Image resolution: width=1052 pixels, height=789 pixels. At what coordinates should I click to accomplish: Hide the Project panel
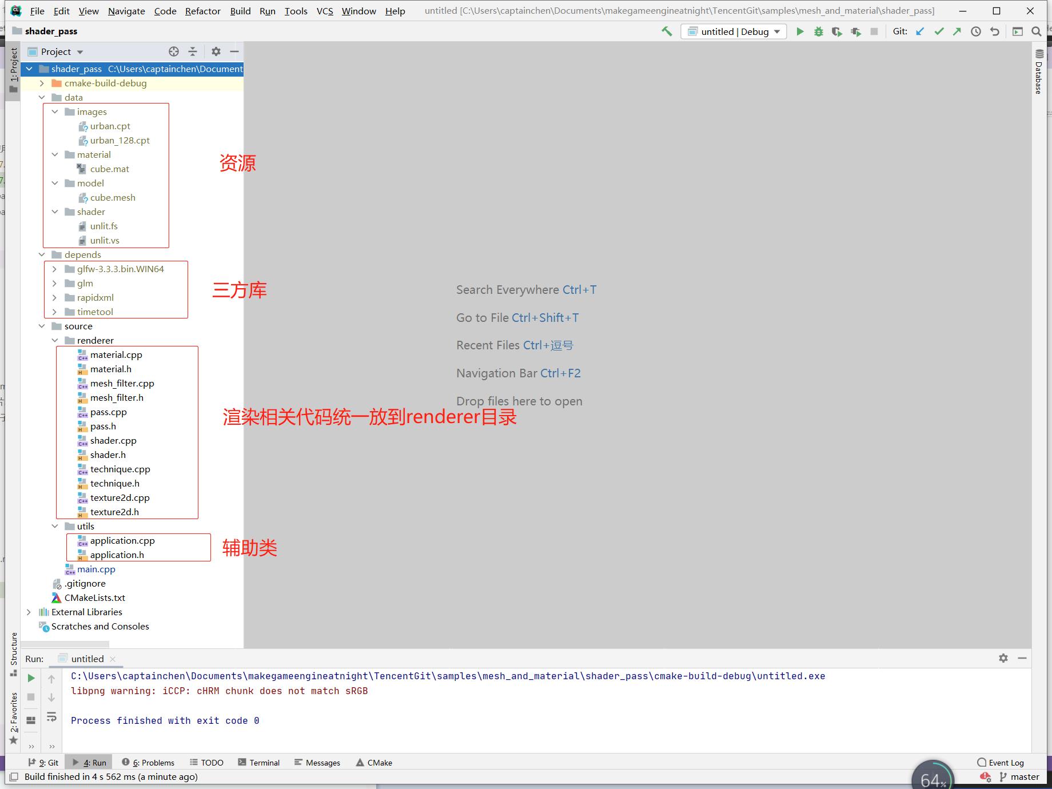(234, 51)
